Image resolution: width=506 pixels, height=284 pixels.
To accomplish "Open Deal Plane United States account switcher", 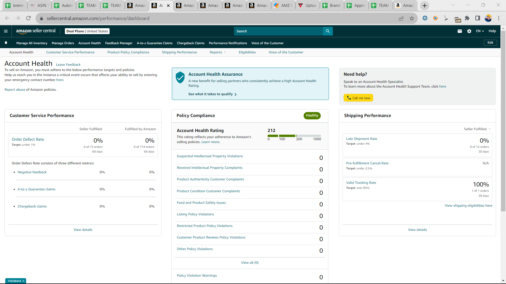I will point(87,31).
